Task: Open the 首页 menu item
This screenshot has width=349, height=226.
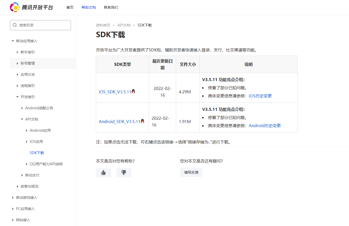Action: pyautogui.click(x=70, y=7)
